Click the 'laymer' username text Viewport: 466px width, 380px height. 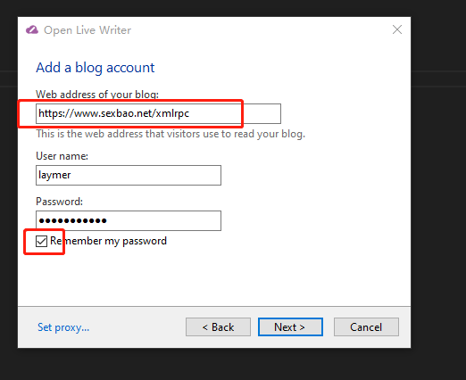(54, 175)
